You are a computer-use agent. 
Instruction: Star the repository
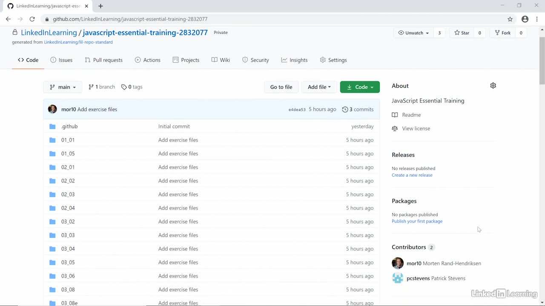(462, 33)
